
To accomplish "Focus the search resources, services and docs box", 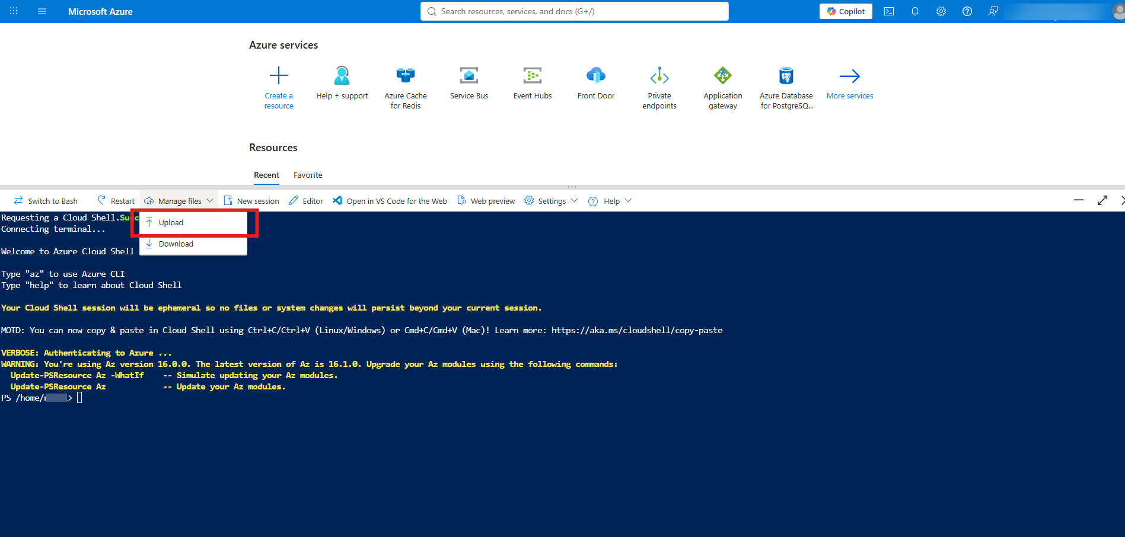I will [x=574, y=11].
